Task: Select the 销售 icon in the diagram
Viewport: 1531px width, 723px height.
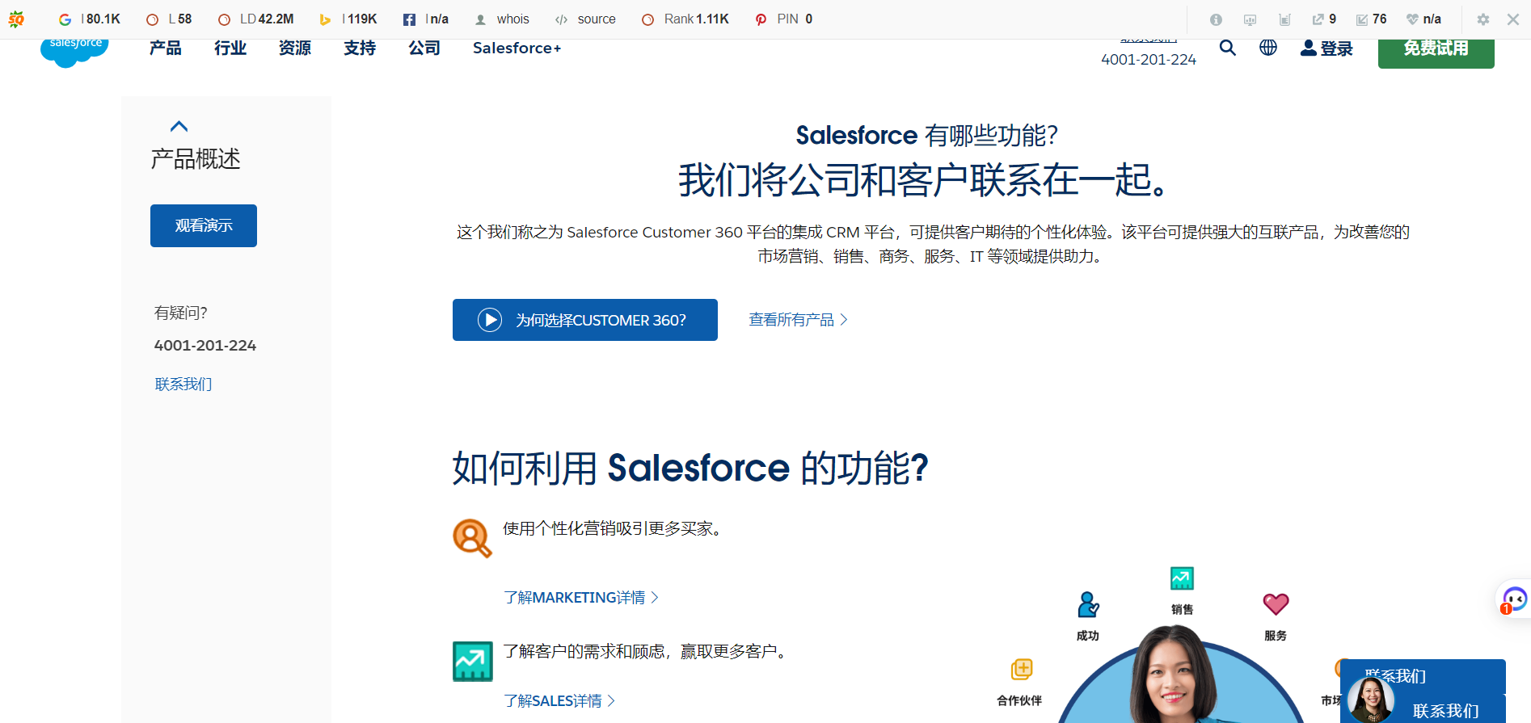Action: pyautogui.click(x=1182, y=578)
